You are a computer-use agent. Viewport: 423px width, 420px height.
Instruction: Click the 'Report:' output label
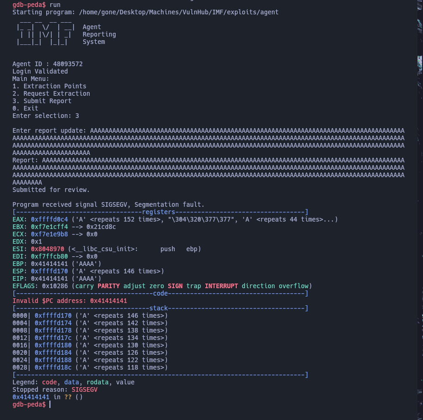point(25,160)
